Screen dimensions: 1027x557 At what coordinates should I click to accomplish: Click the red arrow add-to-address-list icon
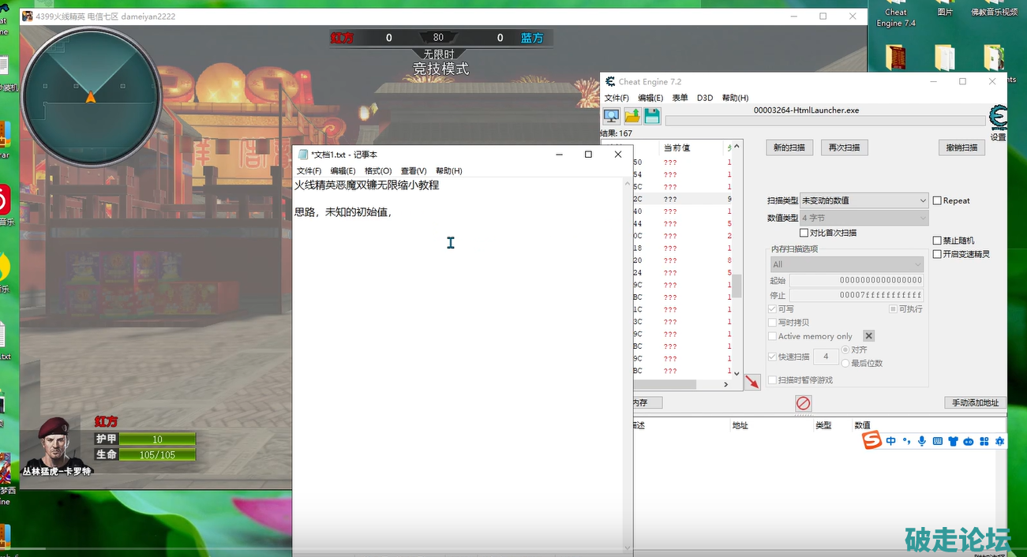point(752,382)
